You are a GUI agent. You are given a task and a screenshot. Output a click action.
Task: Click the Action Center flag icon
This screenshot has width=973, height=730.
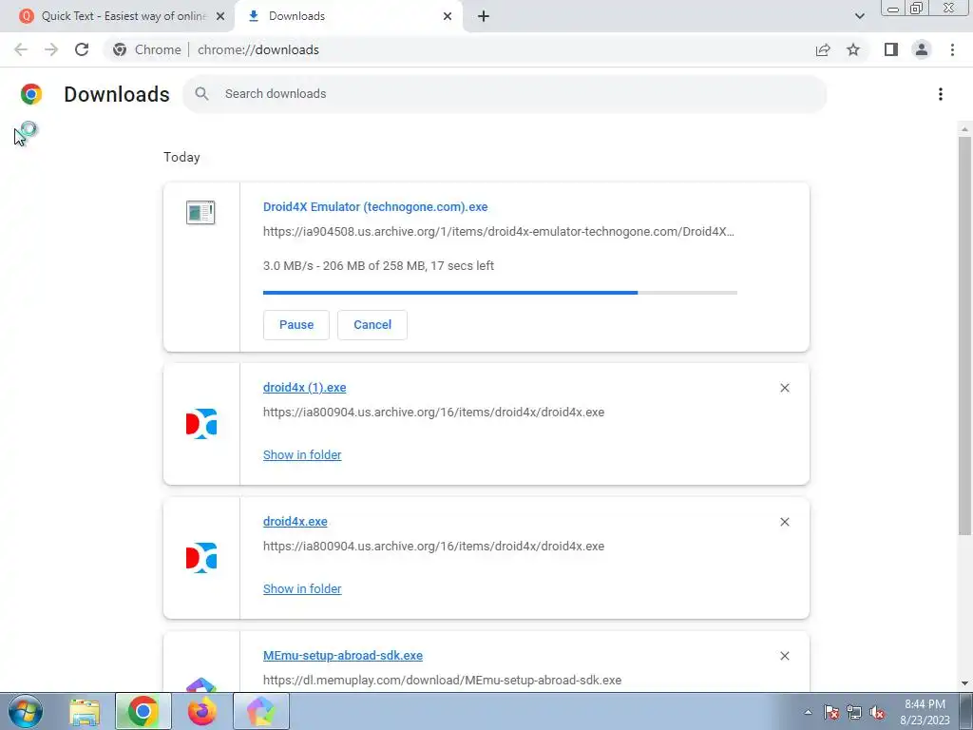click(x=831, y=712)
